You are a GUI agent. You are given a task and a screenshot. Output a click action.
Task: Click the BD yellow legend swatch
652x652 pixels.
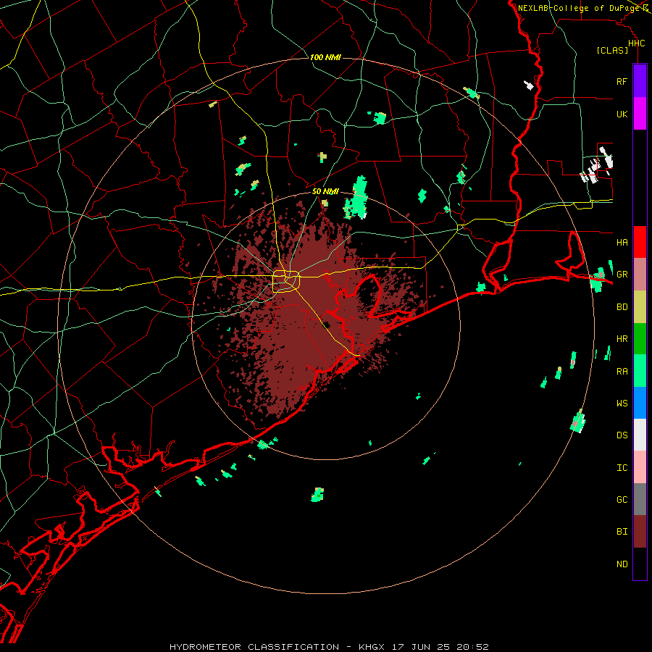[640, 307]
